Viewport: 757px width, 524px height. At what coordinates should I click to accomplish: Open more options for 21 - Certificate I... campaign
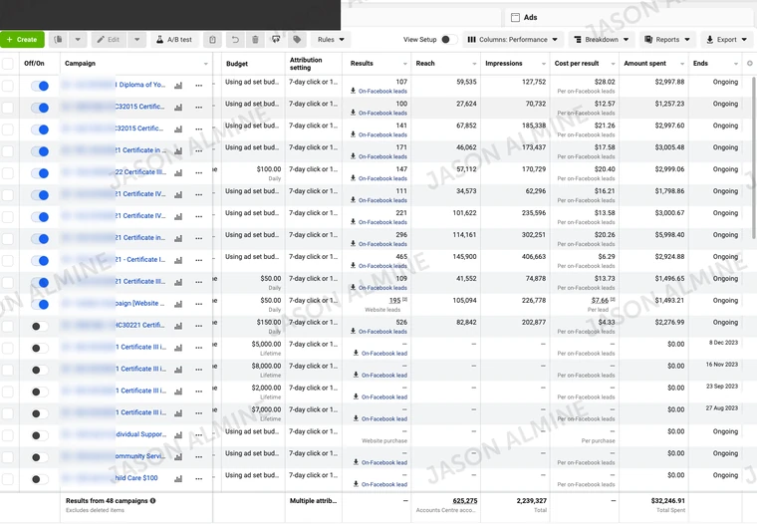(199, 260)
